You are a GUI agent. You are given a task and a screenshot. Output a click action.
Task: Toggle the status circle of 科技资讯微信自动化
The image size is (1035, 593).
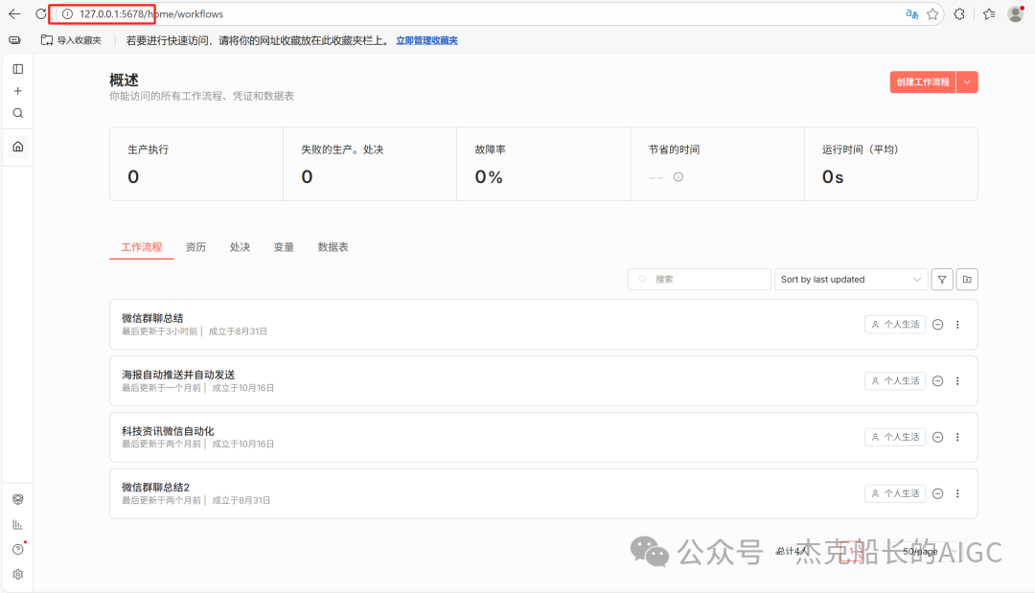click(937, 438)
